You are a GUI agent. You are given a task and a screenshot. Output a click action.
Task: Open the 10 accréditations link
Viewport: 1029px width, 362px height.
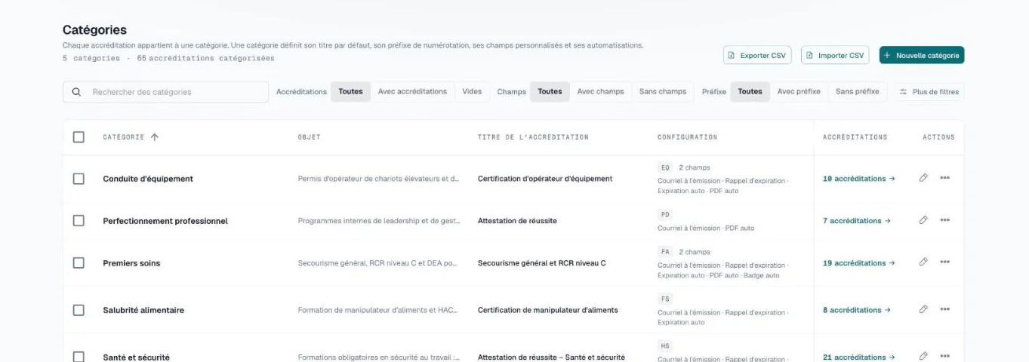point(858,179)
